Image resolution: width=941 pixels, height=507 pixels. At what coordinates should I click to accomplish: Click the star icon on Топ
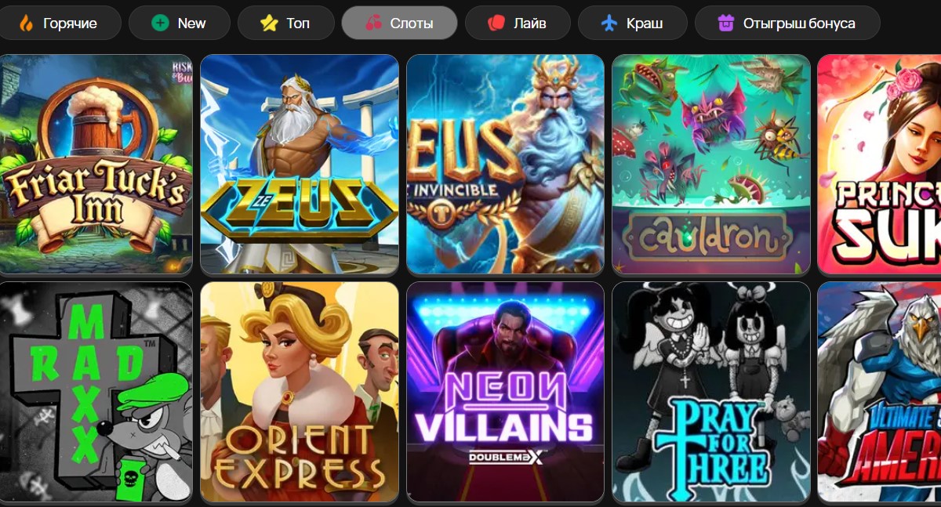(x=269, y=23)
